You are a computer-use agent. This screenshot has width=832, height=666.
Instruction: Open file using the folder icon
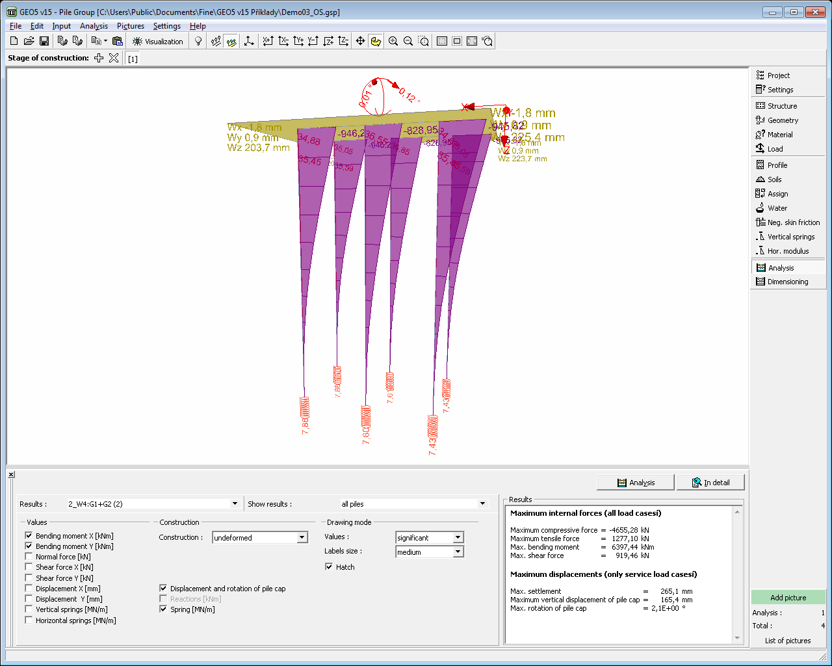[x=29, y=41]
